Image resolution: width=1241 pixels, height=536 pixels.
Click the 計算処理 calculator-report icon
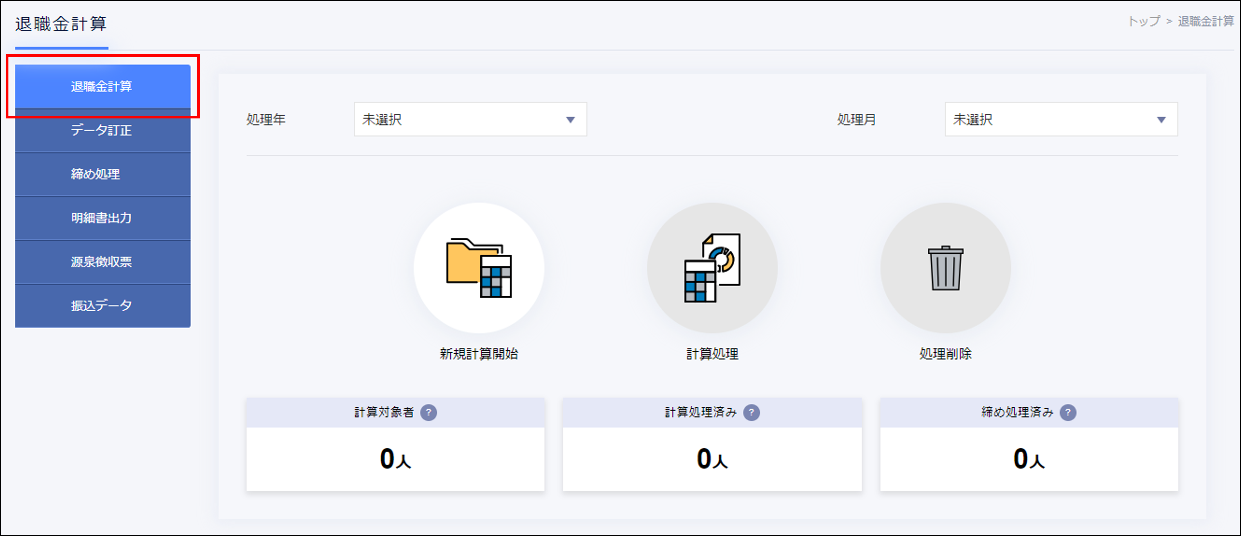tap(712, 268)
